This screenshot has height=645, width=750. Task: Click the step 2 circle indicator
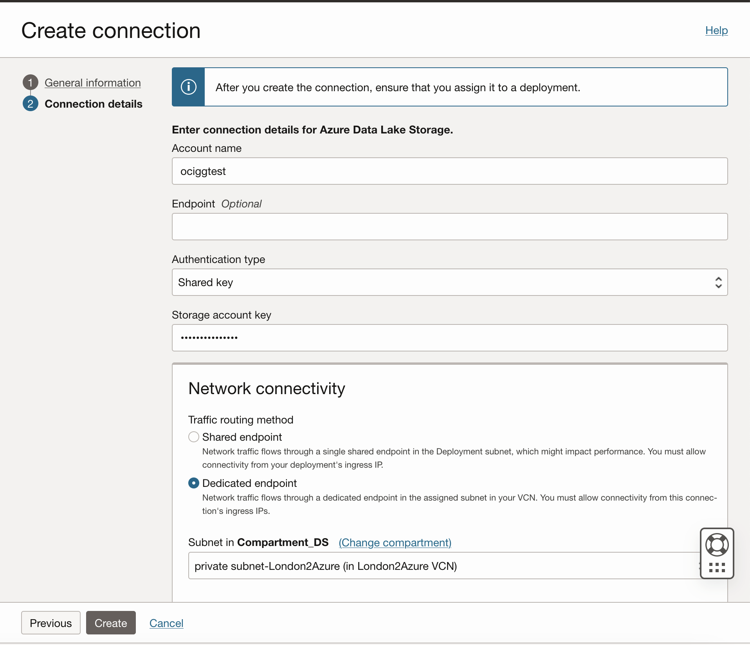pos(31,104)
